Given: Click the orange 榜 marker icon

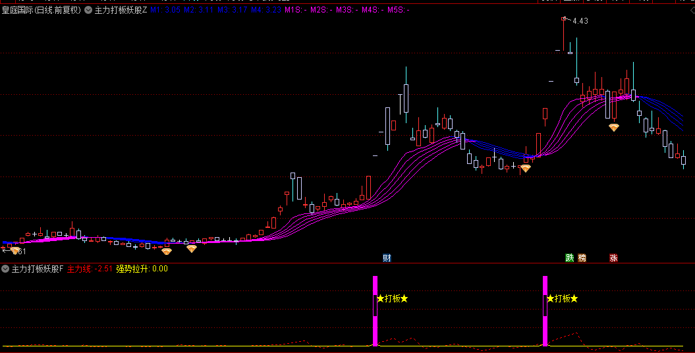Looking at the screenshot, I should click(582, 258).
